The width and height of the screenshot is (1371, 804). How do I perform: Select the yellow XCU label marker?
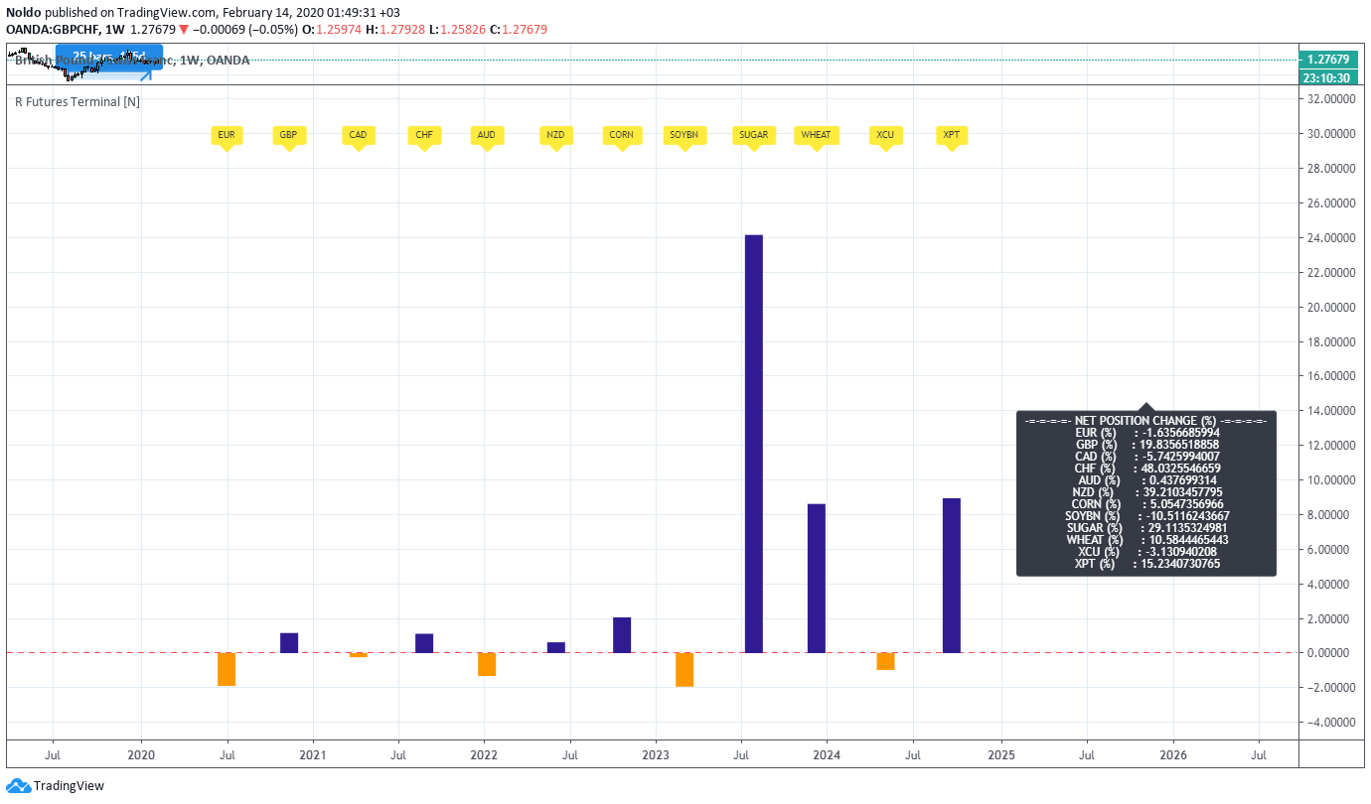[885, 137]
